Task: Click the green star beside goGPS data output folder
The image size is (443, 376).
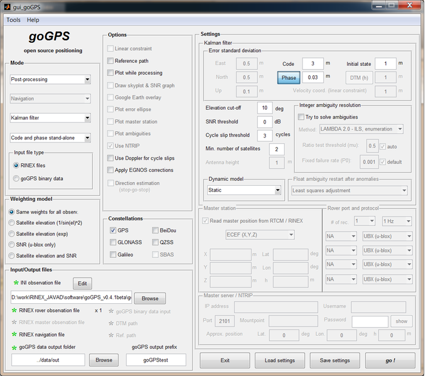Action: click(14, 347)
